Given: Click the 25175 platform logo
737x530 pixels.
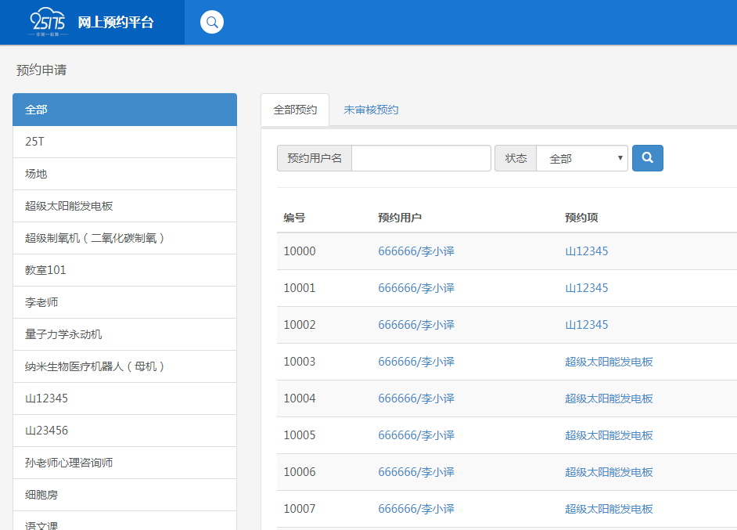Looking at the screenshot, I should (x=47, y=23).
